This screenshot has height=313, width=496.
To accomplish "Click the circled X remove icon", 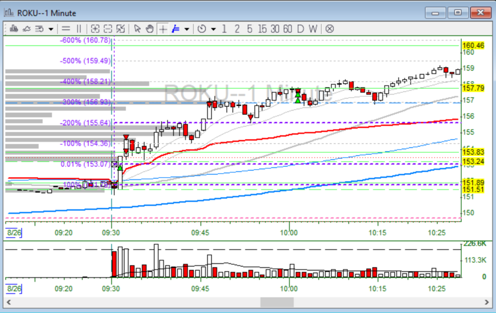I will coord(329,29).
